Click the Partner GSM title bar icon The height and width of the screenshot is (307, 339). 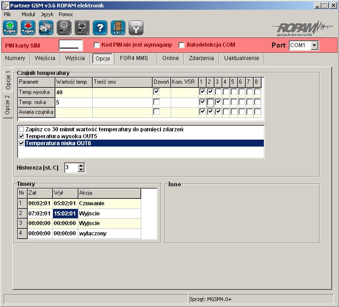(6, 6)
